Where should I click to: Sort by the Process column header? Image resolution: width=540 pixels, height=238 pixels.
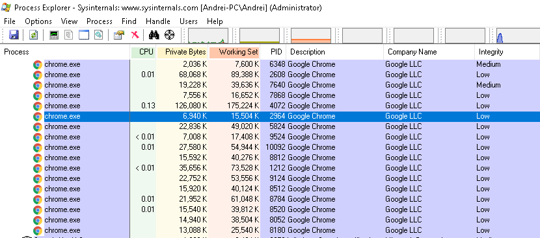tap(65, 52)
